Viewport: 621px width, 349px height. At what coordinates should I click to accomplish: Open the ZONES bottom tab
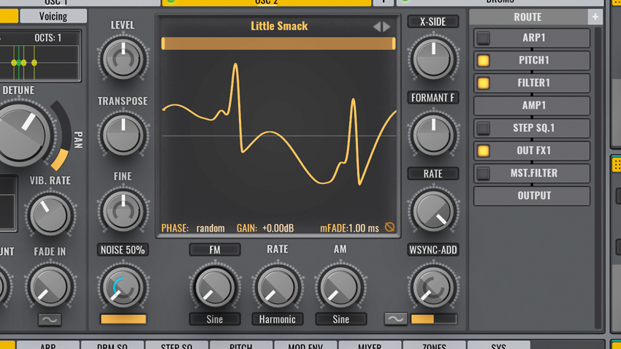(434, 345)
